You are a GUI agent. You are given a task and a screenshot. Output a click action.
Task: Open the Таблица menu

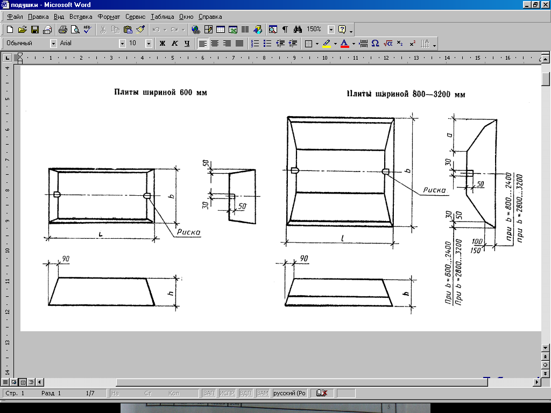point(163,17)
